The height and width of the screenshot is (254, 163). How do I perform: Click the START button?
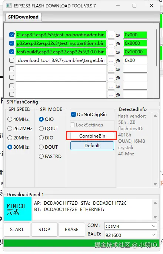coord(17,230)
